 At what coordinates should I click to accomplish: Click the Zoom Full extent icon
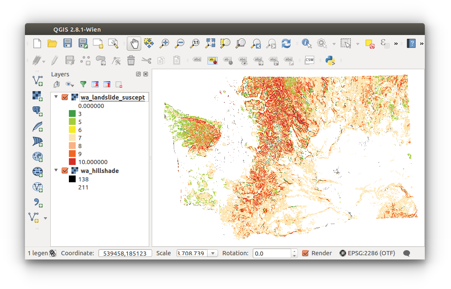point(210,43)
